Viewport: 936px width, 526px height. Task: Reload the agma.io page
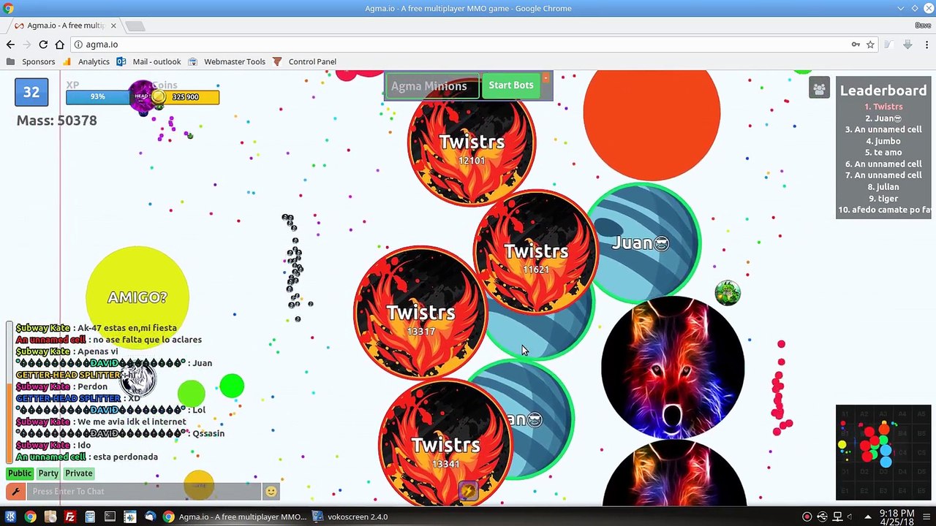click(43, 45)
